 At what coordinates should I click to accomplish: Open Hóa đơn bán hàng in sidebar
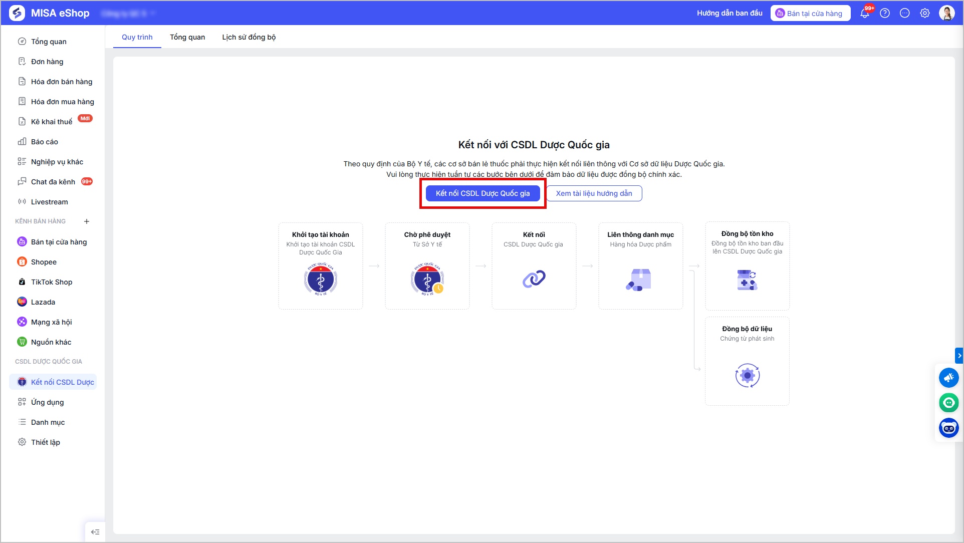[53, 82]
